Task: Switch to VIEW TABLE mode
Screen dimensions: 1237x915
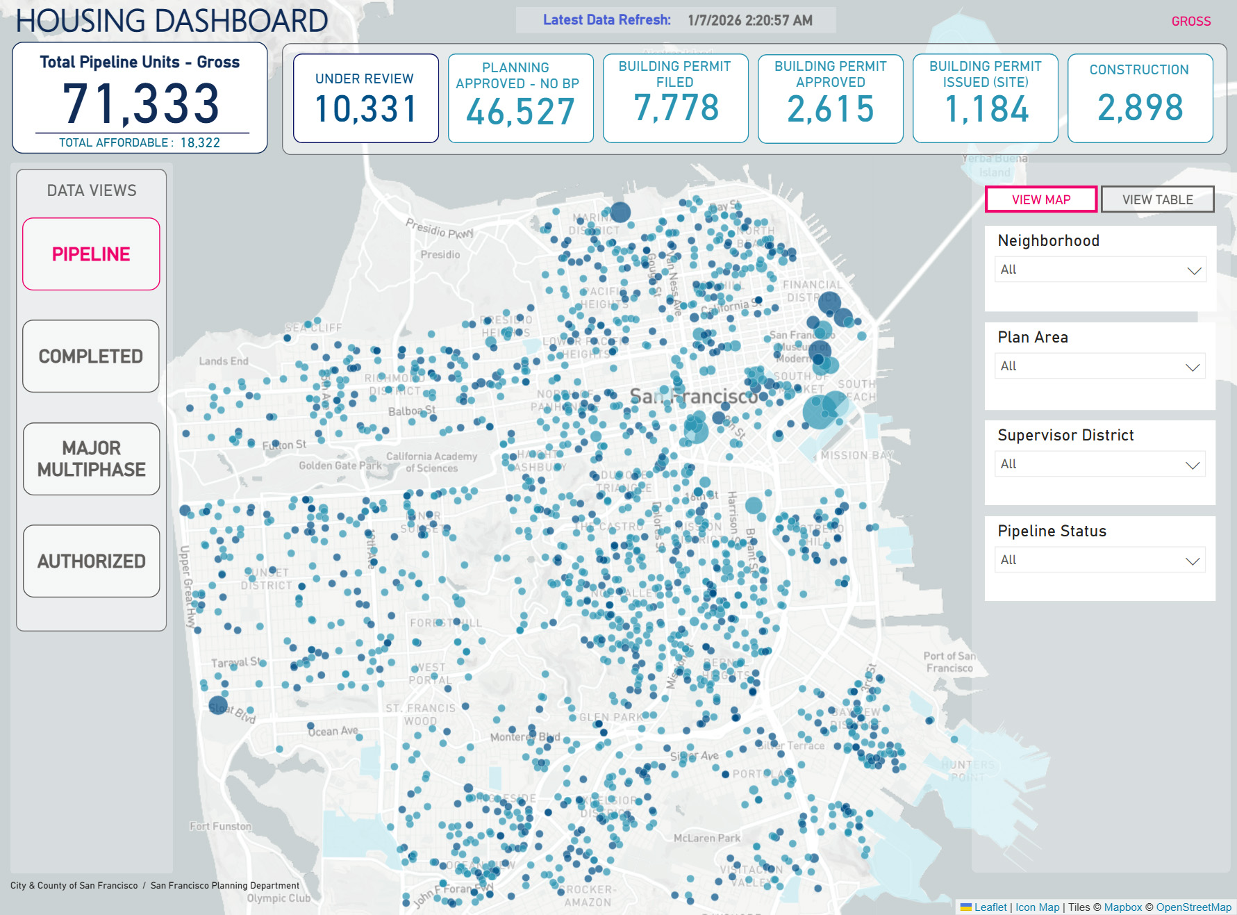Action: 1156,199
